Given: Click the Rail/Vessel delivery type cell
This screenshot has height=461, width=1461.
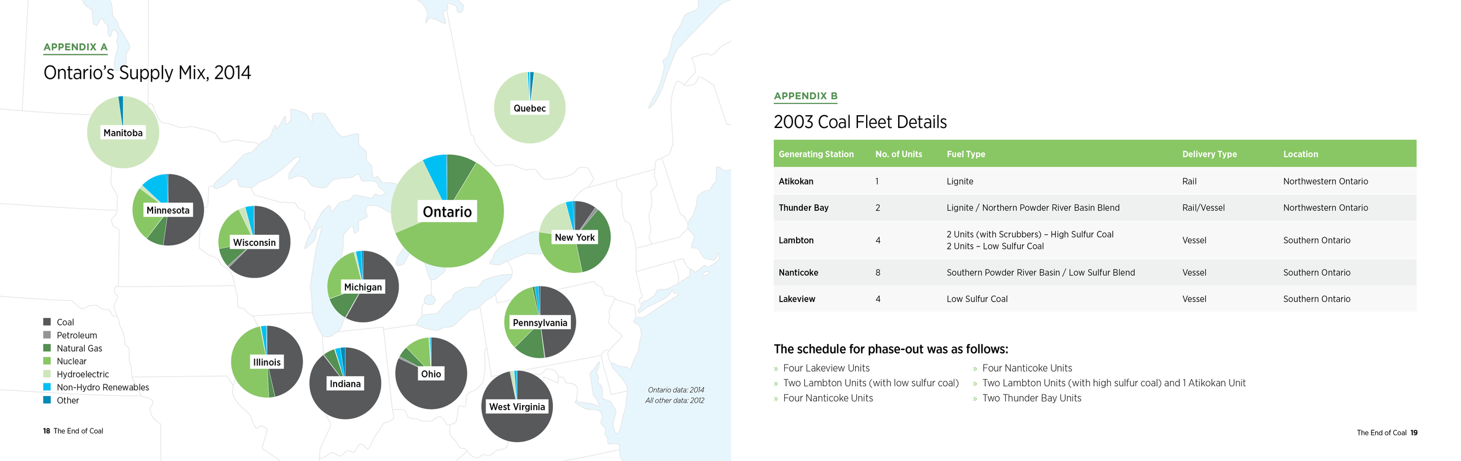Looking at the screenshot, I should click(1203, 208).
